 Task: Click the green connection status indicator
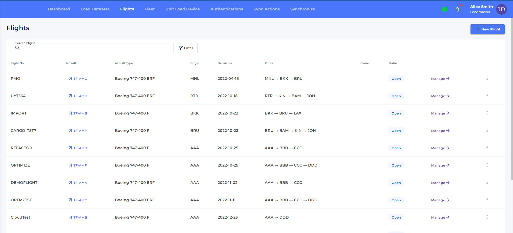445,9
